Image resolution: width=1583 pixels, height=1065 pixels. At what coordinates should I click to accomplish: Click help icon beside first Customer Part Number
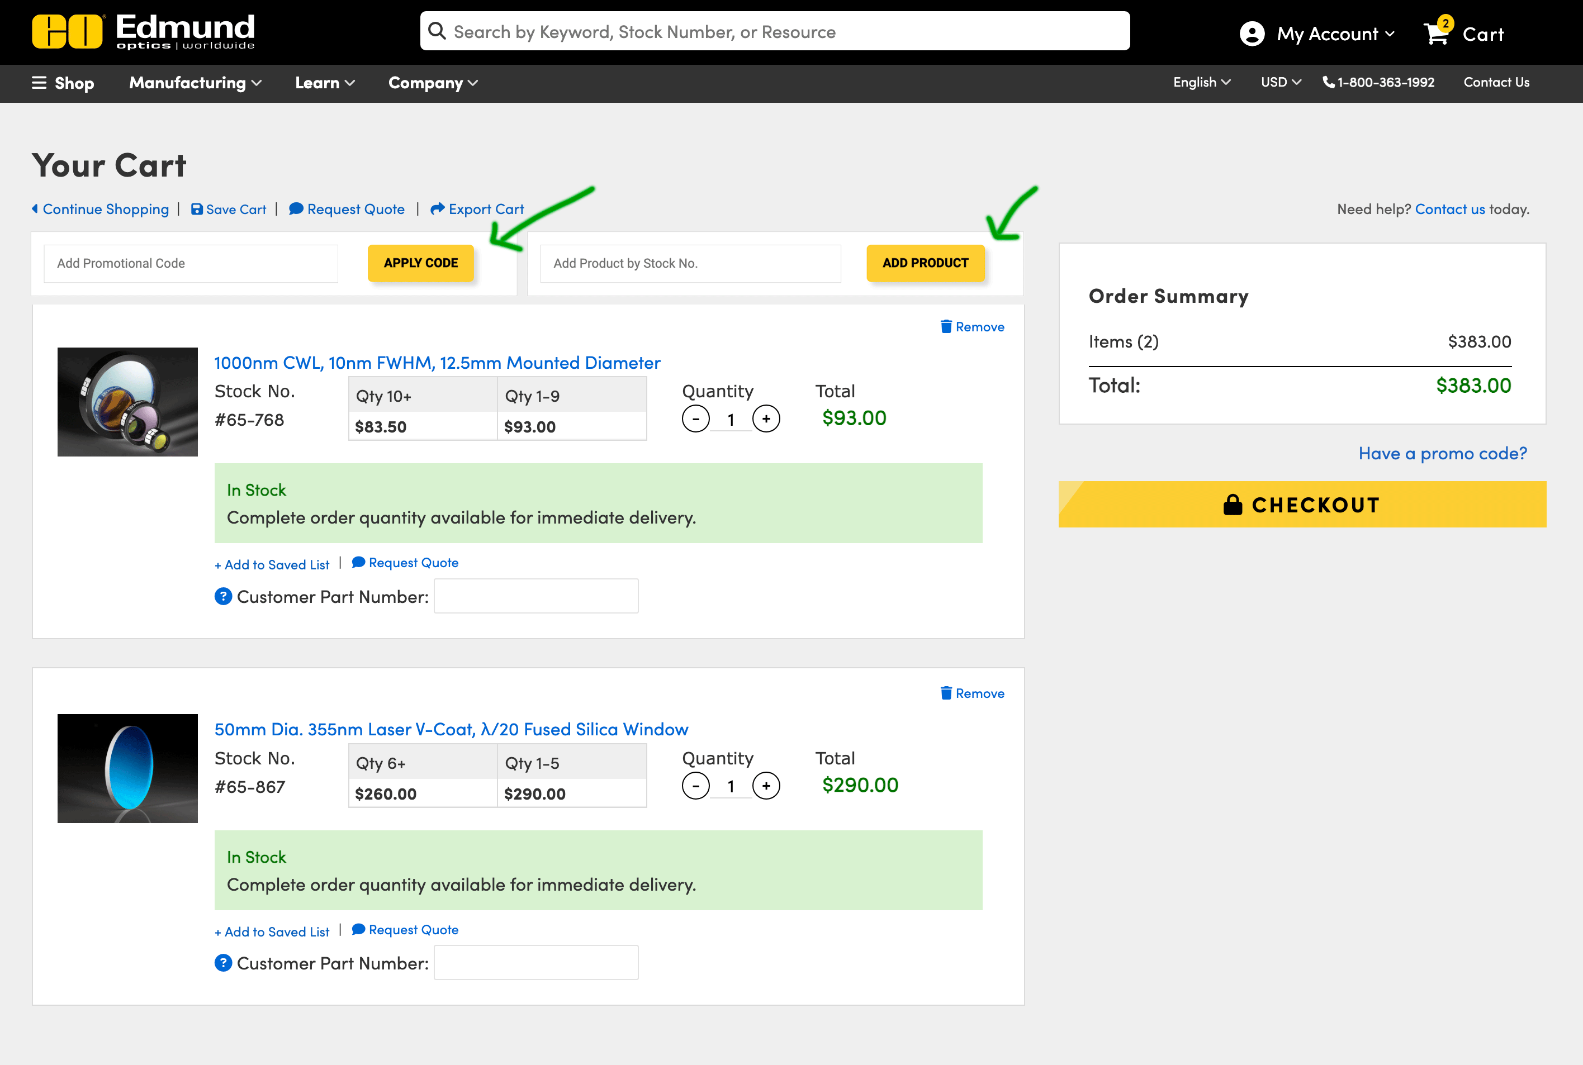tap(223, 596)
